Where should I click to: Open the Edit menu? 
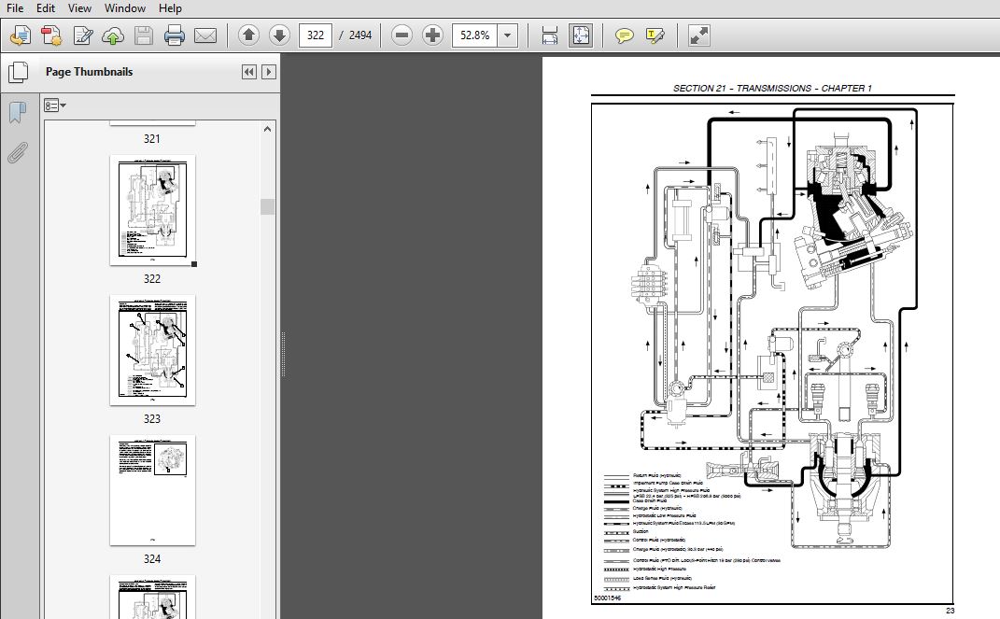tap(45, 8)
